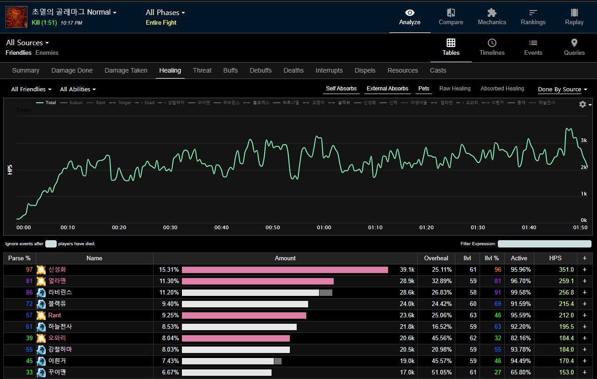Click the Filter Expression input field

(544, 244)
